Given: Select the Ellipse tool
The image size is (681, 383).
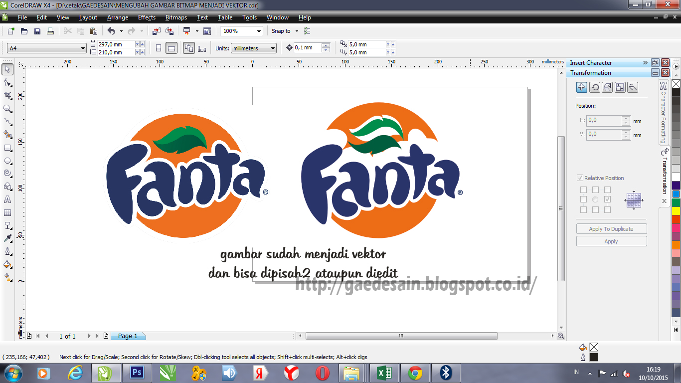Looking at the screenshot, I should click(7, 161).
